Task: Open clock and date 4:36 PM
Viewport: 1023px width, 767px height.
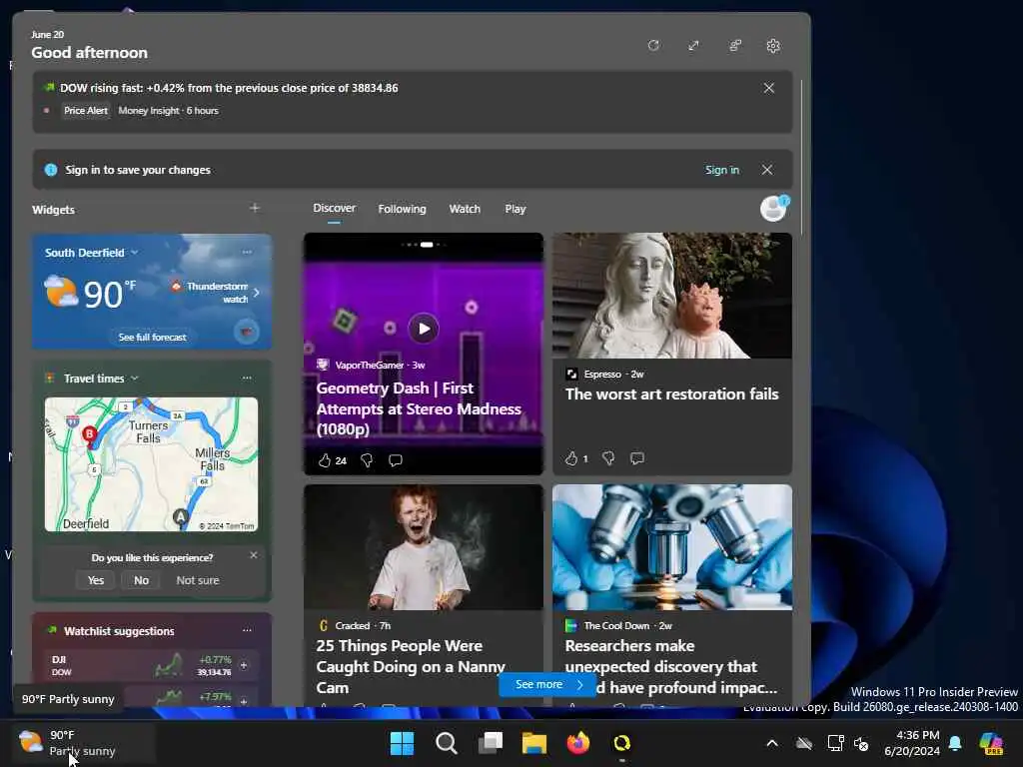Action: click(912, 743)
